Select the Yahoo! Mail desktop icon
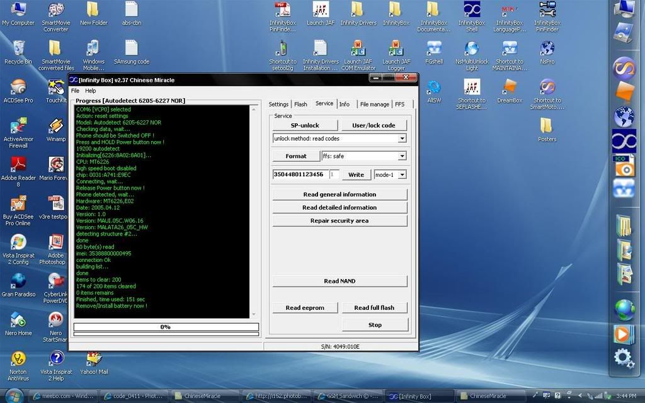The height and width of the screenshot is (403, 645). tap(94, 363)
